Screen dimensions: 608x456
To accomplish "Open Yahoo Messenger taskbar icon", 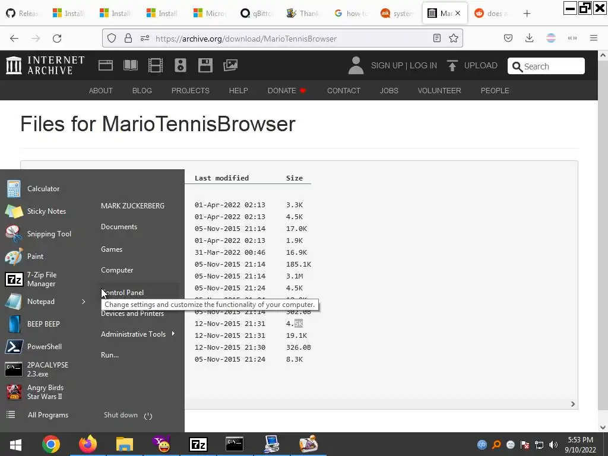I will 161,444.
